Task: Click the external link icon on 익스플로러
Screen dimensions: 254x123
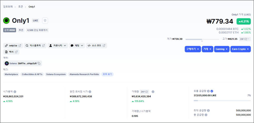Action: pyautogui.click(x=43, y=46)
